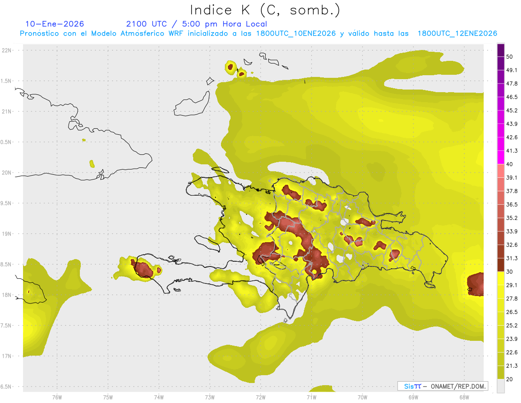Click the date label "10-Ene-2026"
521x403 pixels.
[x=54, y=24]
